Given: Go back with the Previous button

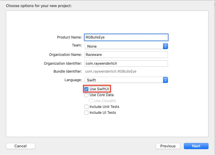Looking at the screenshot, I should click(x=168, y=146).
